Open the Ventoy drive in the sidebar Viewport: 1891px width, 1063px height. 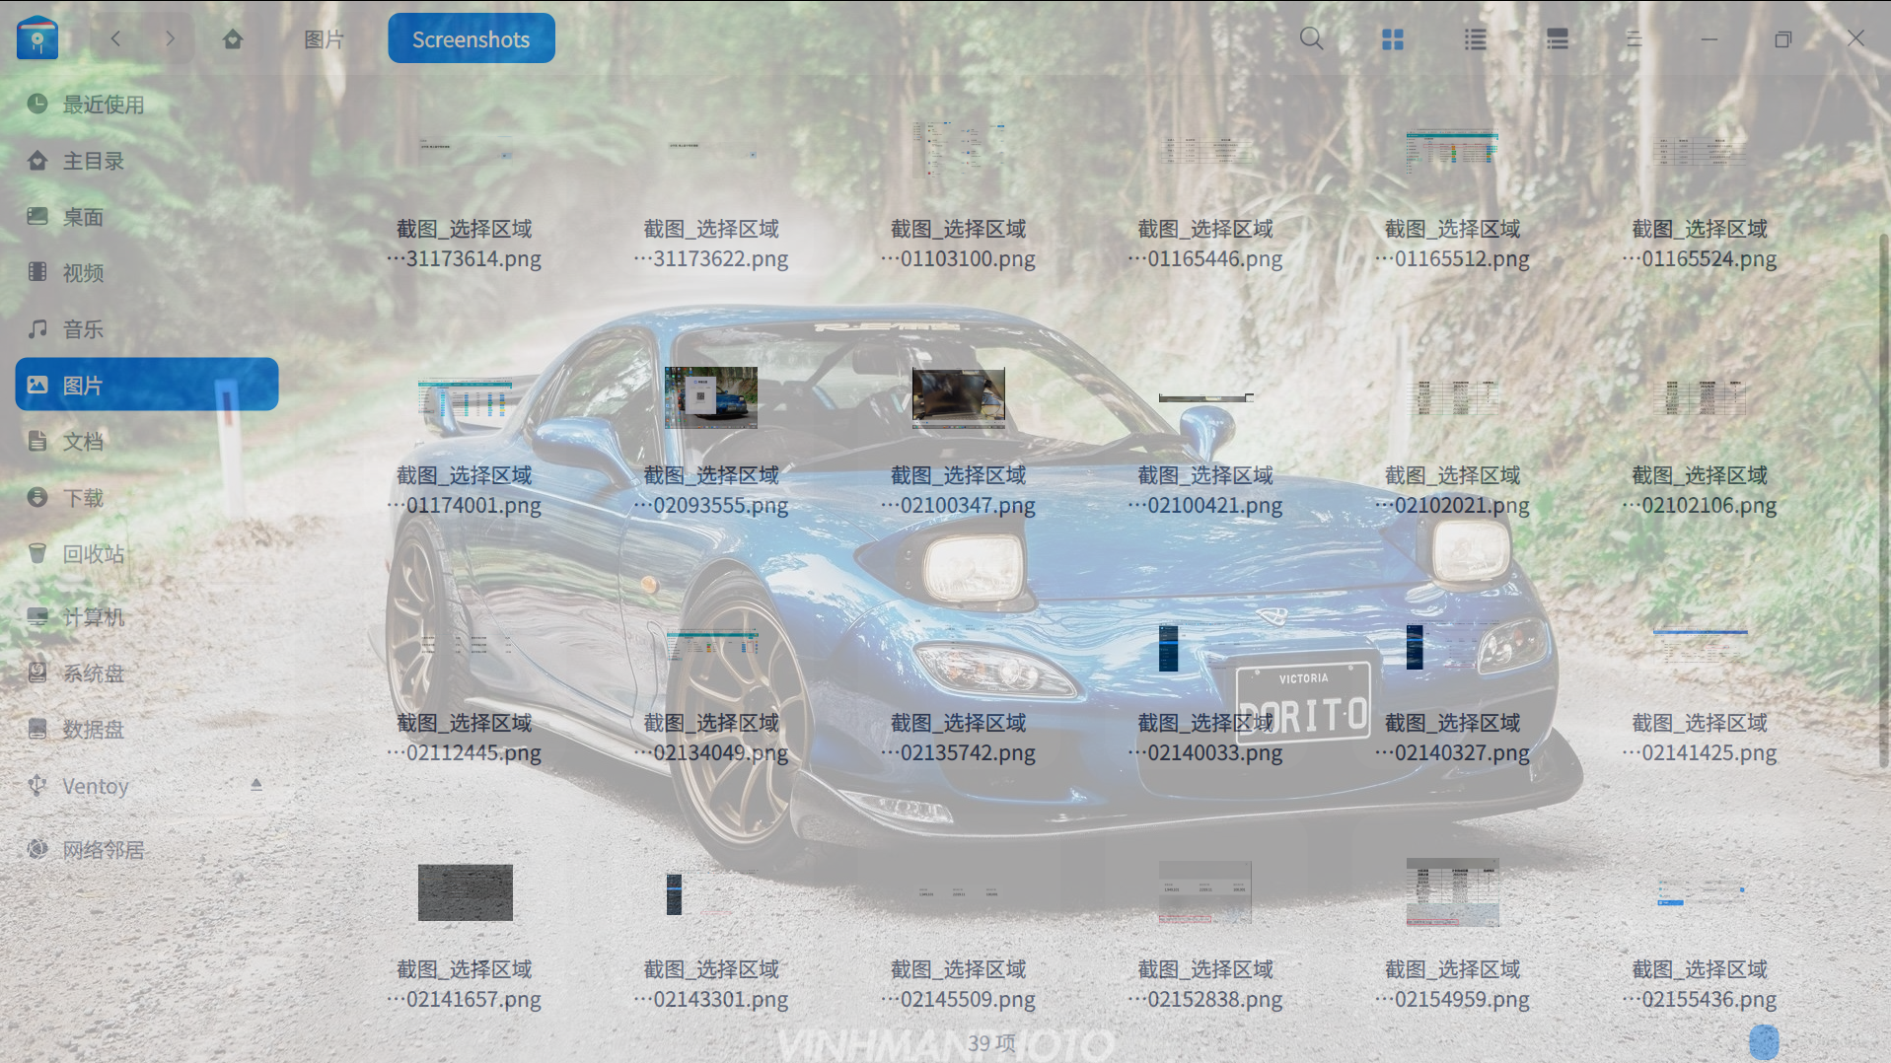pos(147,786)
